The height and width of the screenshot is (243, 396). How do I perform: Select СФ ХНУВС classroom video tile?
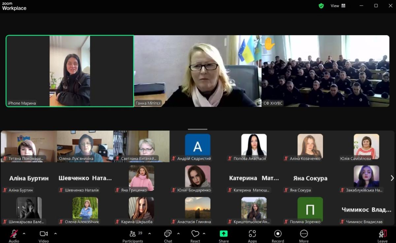click(325, 71)
